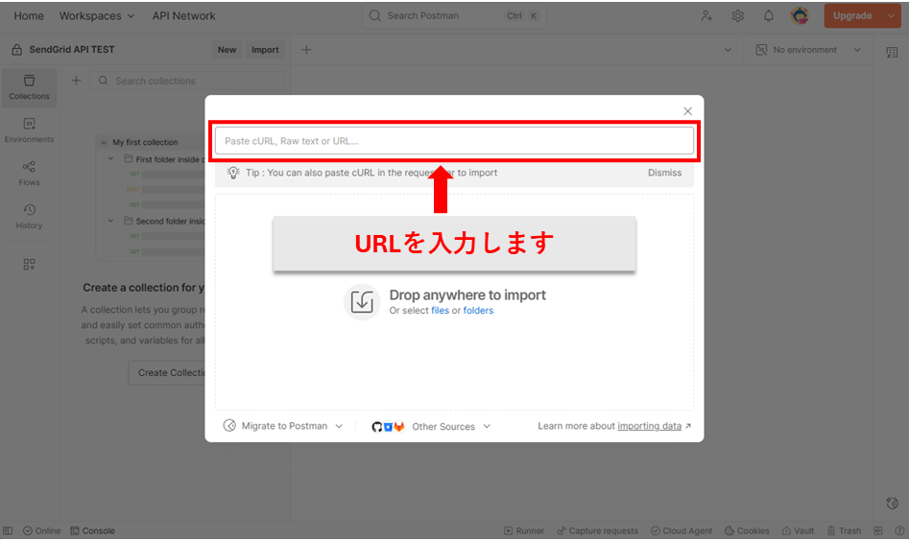Focus the Search collections field

coord(186,82)
